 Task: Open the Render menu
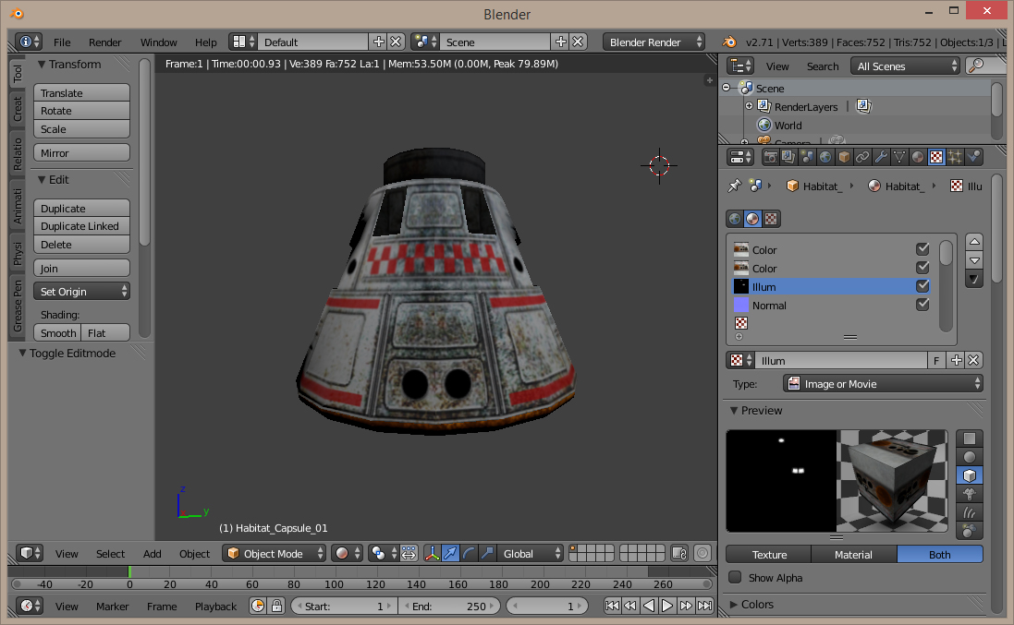point(104,42)
